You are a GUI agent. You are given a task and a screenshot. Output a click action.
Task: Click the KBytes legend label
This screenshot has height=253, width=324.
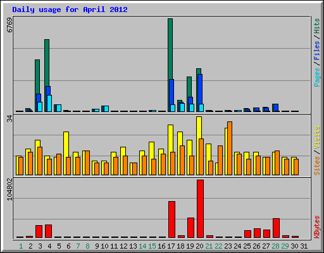point(317,227)
